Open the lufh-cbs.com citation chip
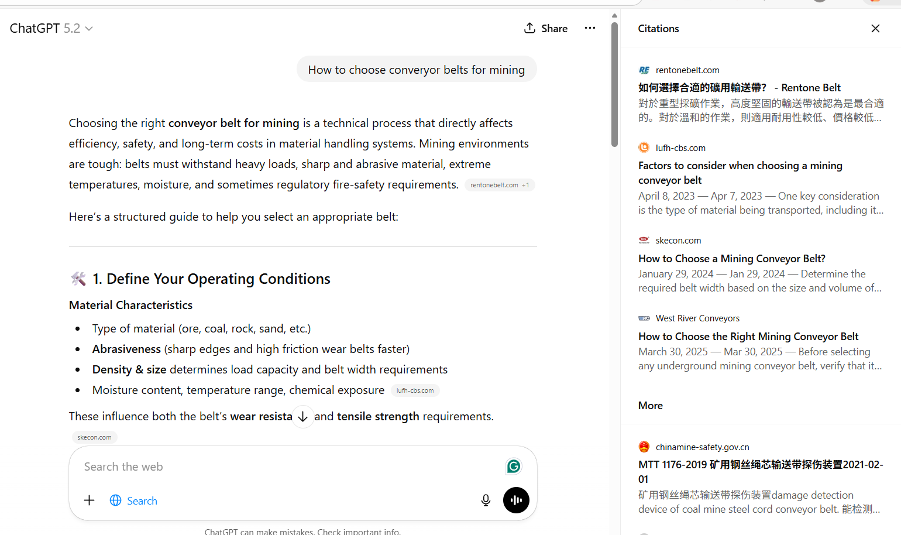 pyautogui.click(x=415, y=390)
